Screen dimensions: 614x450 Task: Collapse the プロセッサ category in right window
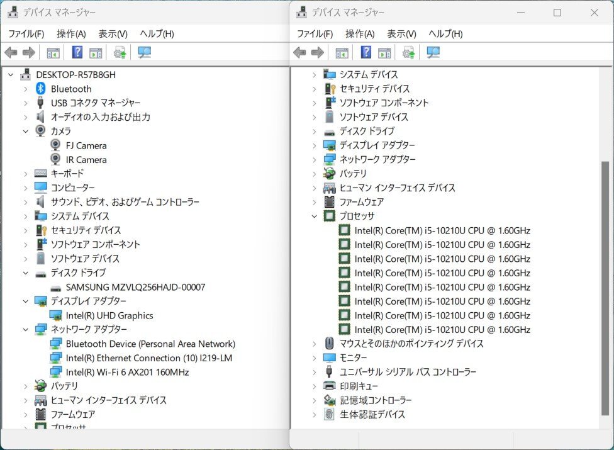click(315, 217)
